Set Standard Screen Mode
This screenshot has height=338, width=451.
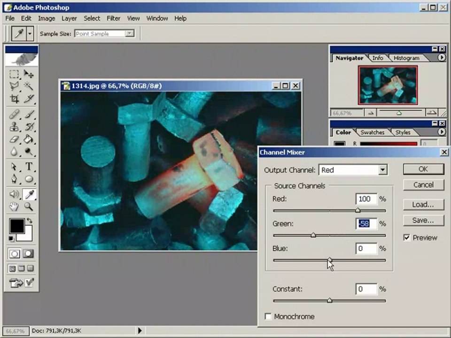click(x=12, y=269)
